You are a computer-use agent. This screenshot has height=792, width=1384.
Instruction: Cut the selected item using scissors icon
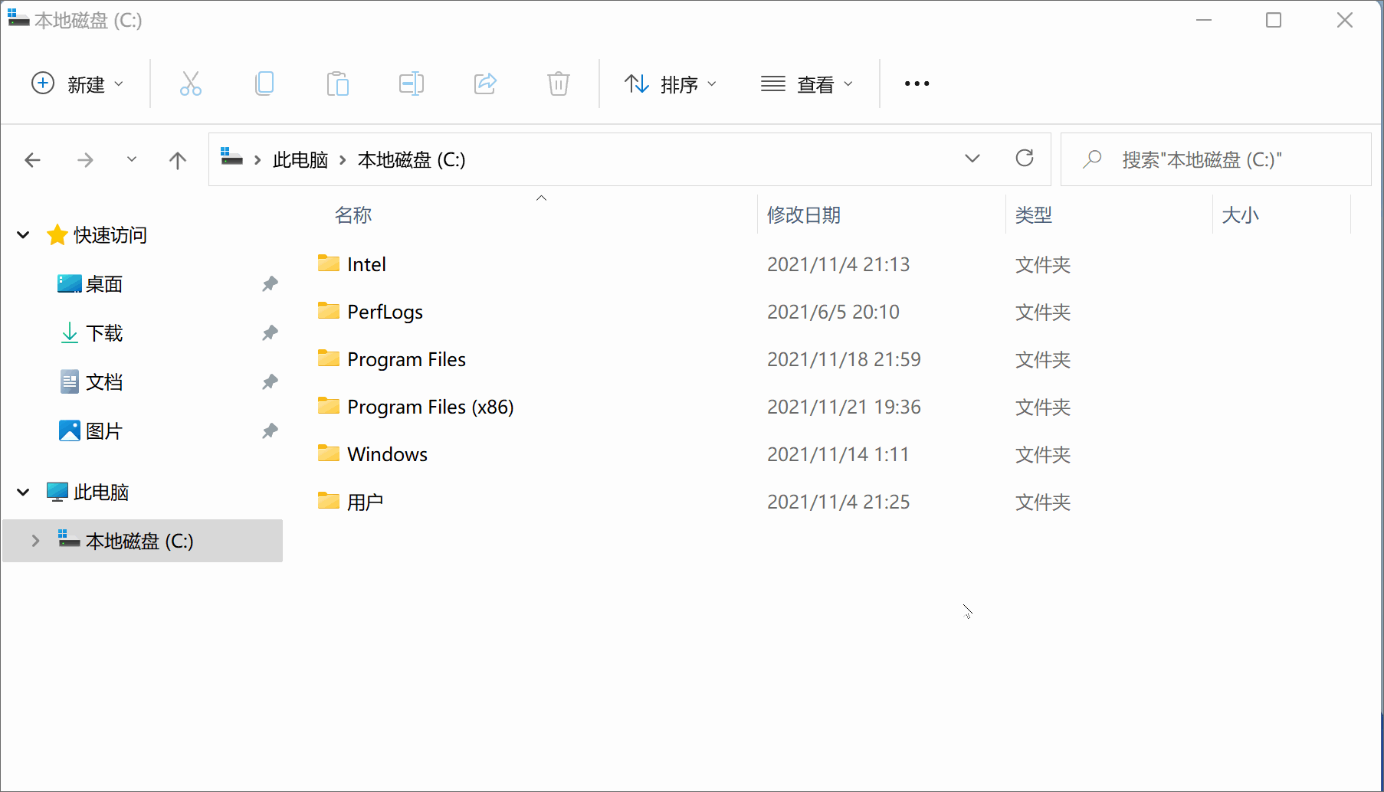pos(190,83)
